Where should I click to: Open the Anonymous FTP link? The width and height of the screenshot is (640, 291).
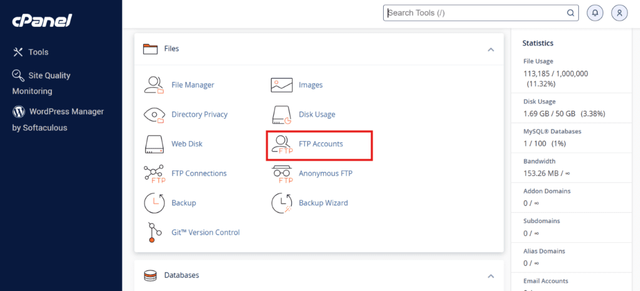click(x=325, y=173)
